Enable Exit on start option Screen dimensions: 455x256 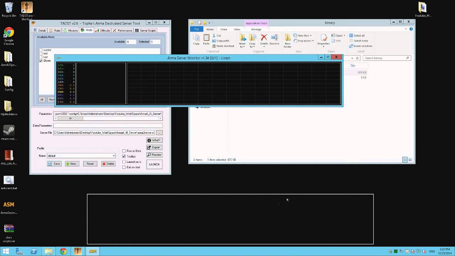point(124,167)
